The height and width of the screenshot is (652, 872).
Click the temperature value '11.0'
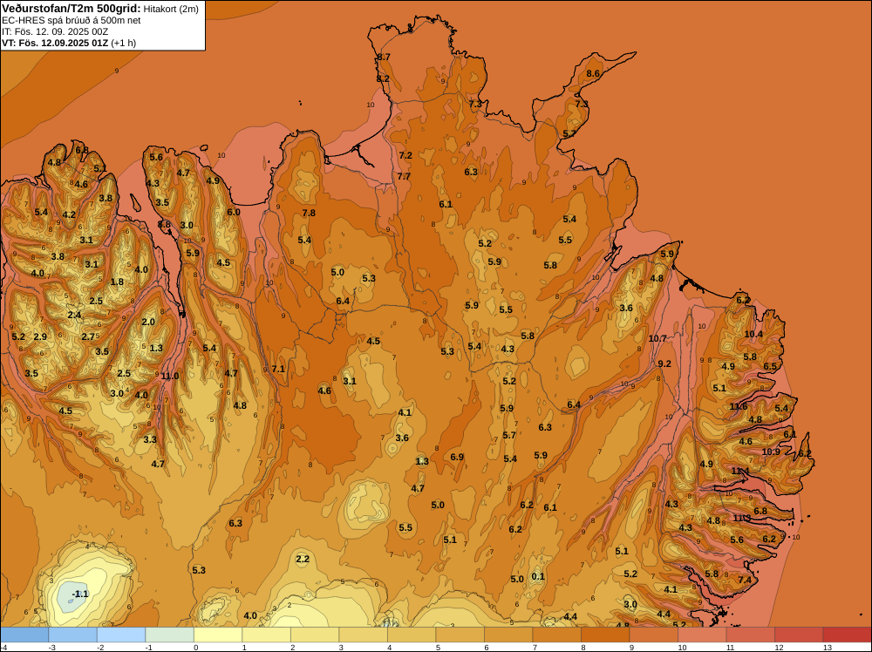coord(170,376)
